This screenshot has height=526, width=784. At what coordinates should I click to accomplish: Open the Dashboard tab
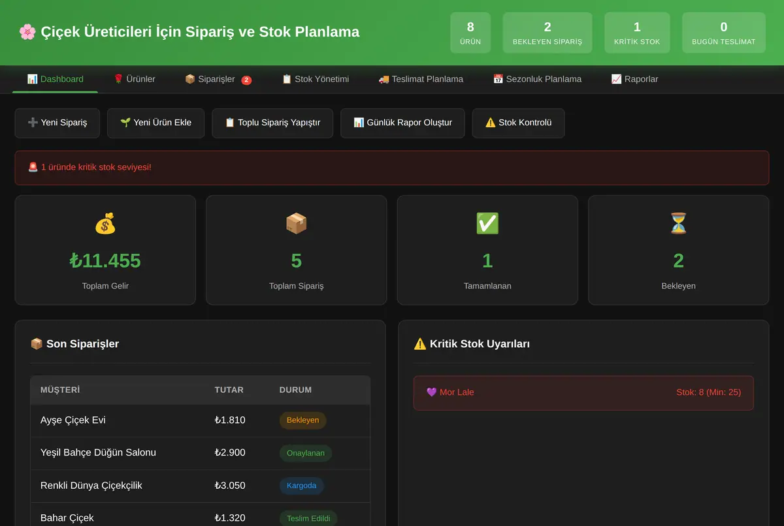(56, 79)
